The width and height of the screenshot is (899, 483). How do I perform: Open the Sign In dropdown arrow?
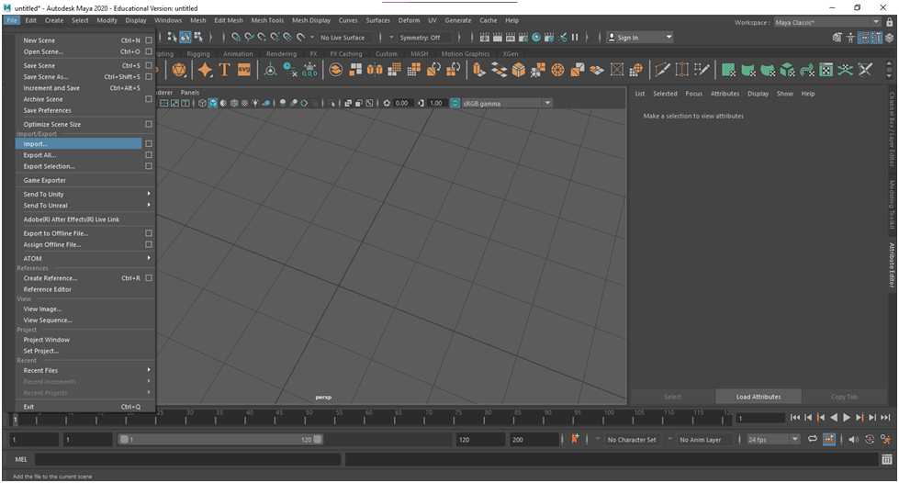pos(669,38)
